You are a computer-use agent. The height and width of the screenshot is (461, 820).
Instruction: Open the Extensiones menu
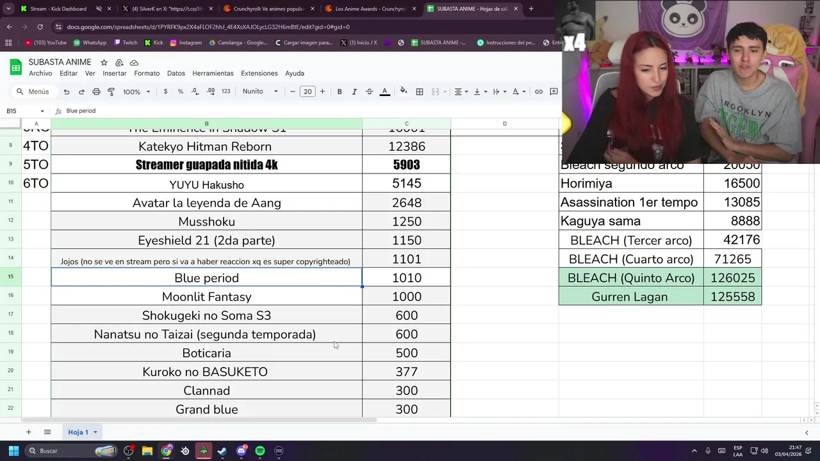[x=259, y=73]
